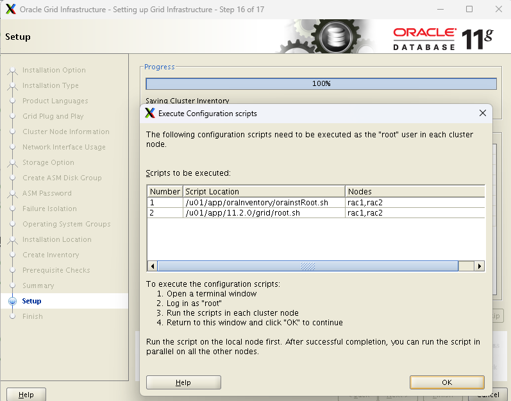
Task: Select the active Setup step in sidebar
Action: [31, 301]
